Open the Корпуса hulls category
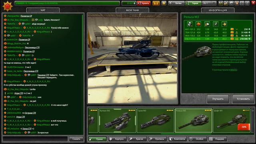The width and height of the screenshot is (256, 144). click(x=117, y=139)
